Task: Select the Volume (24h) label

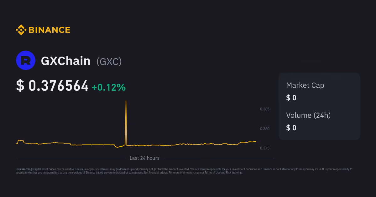Action: tap(308, 115)
